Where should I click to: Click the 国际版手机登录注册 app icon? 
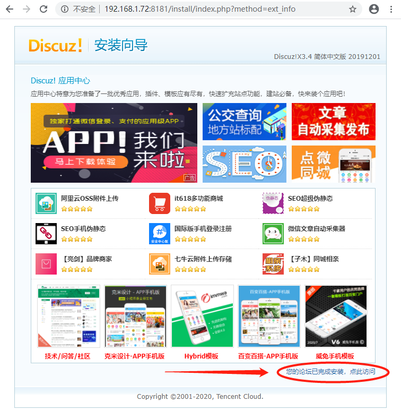tap(160, 234)
